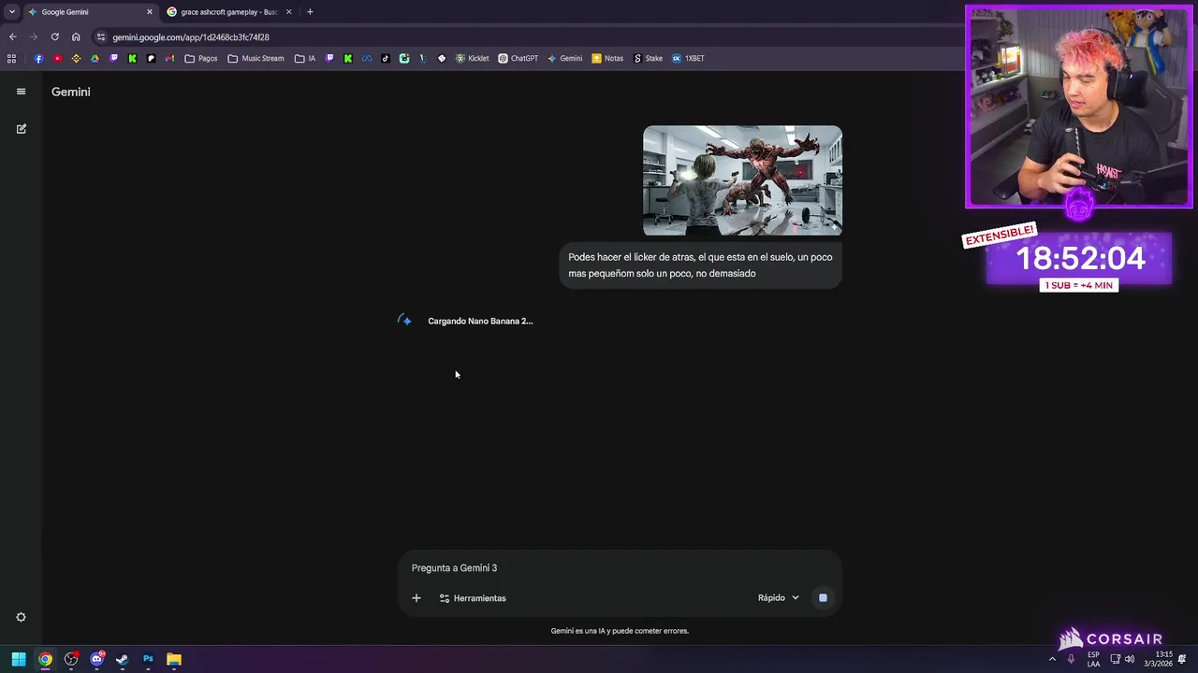Open the Gemini bookmark in bookmarks bar

[565, 58]
